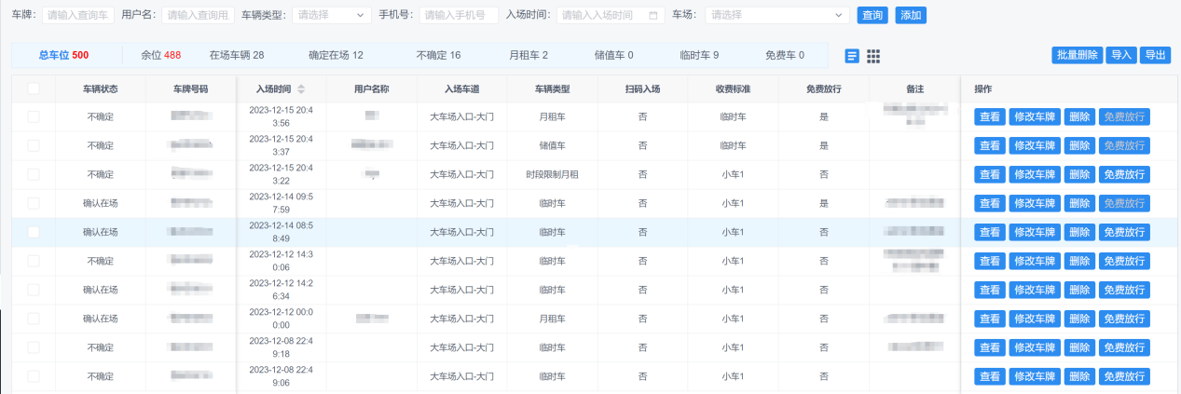Check the row entered 2023-12-15 20:43:37
Image resolution: width=1181 pixels, height=394 pixels.
click(x=34, y=145)
